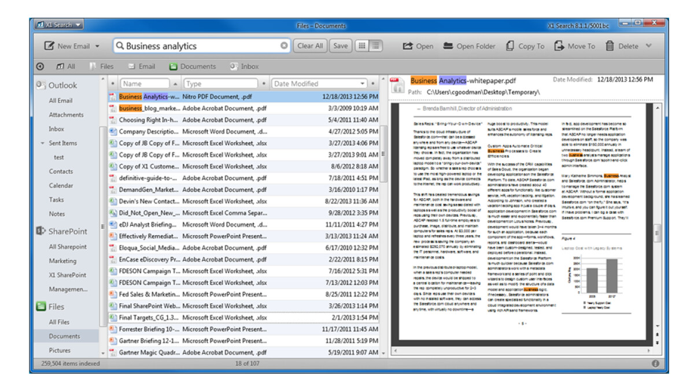This screenshot has width=694, height=390.
Task: Switch to the list view toggle
Action: point(376,46)
